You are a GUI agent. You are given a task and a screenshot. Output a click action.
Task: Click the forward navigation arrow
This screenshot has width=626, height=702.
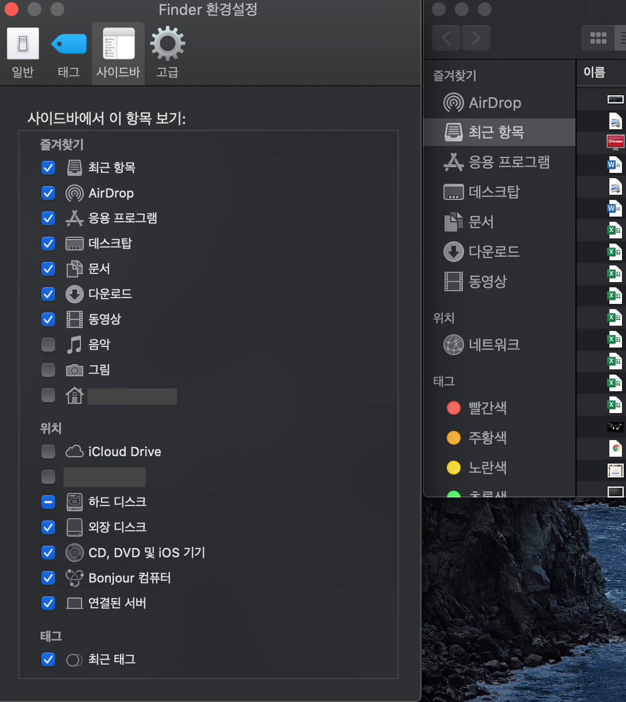[x=476, y=38]
